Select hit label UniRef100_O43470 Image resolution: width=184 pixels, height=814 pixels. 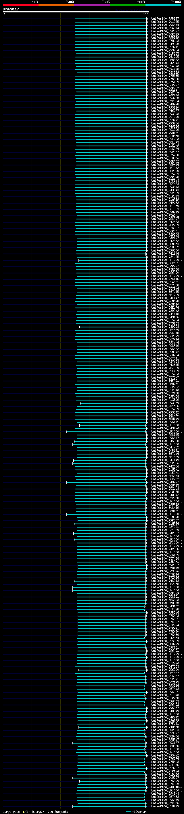165,428
